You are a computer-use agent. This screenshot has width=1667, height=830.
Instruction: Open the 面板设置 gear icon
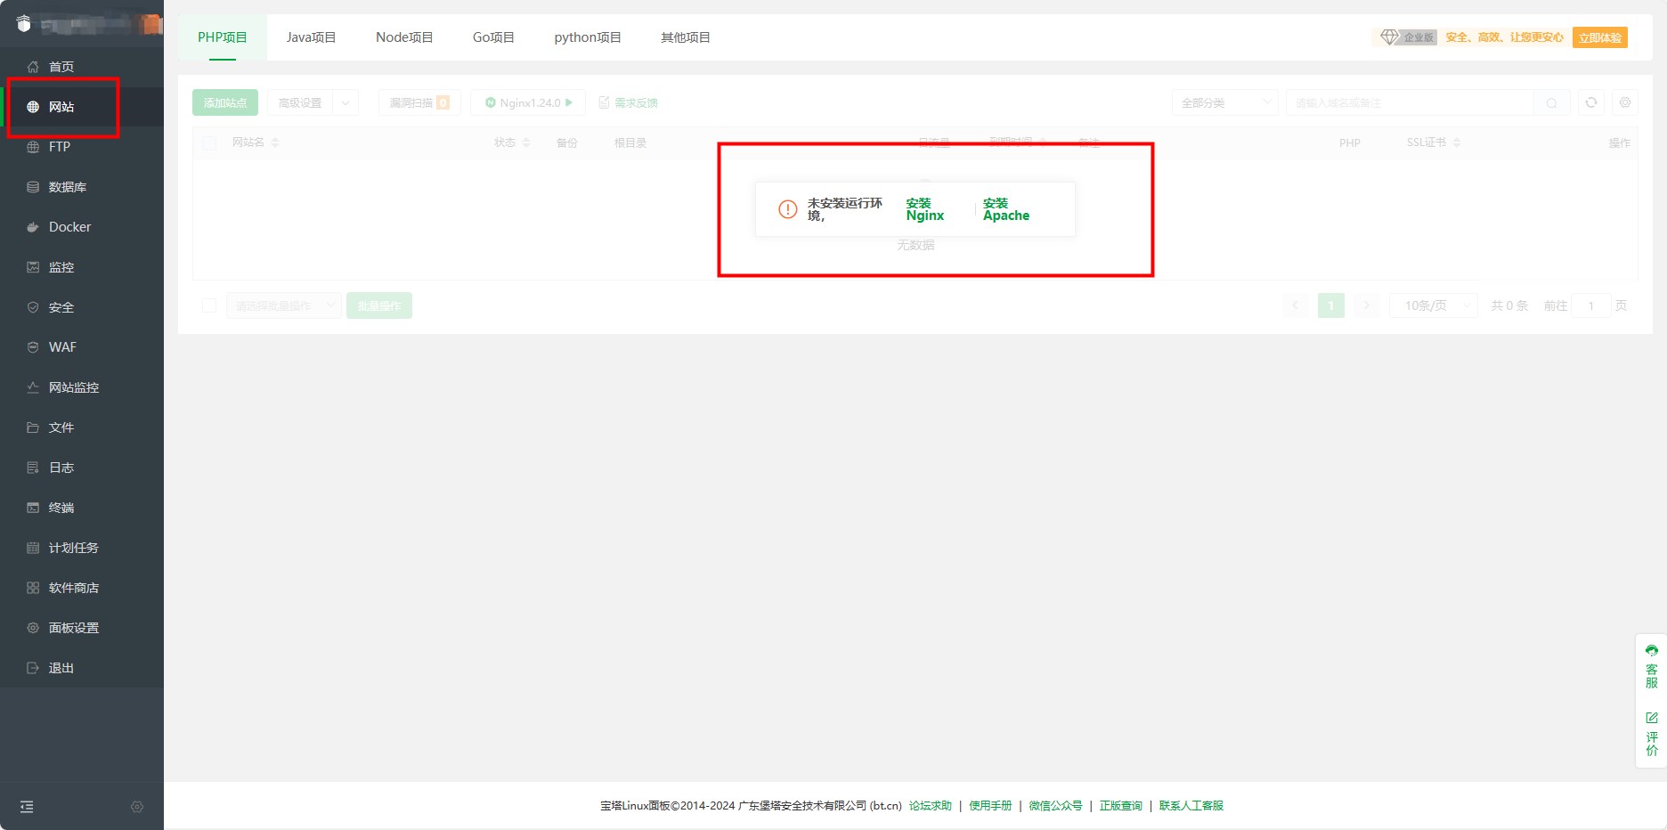coord(33,628)
